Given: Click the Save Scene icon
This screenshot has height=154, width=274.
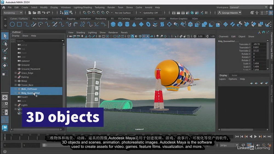Looking at the screenshot, I should [39, 13].
